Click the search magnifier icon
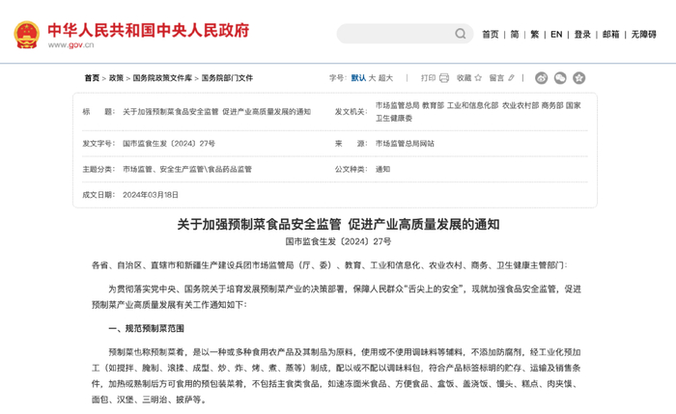 click(x=461, y=34)
